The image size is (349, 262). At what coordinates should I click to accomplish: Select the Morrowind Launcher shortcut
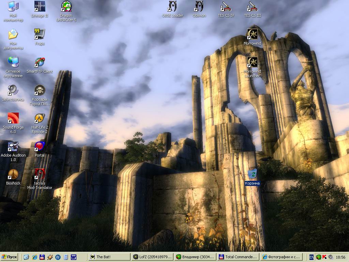pyautogui.click(x=252, y=67)
